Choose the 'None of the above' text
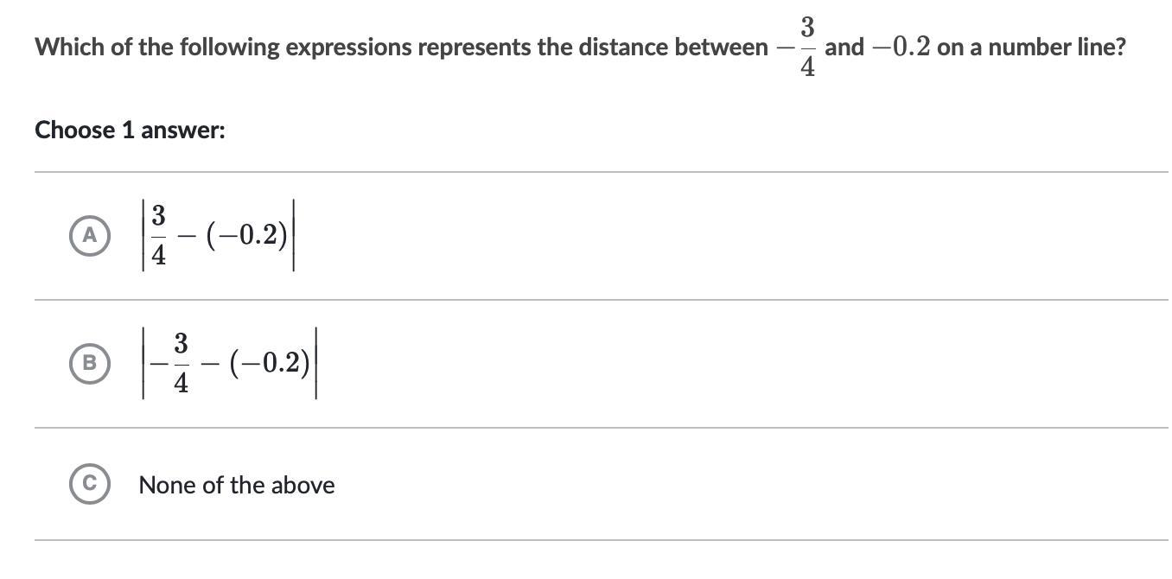Screen dimensions: 1172x579 [x=236, y=485]
